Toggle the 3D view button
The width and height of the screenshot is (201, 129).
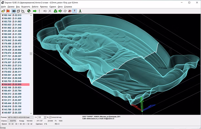[x=14, y=11]
